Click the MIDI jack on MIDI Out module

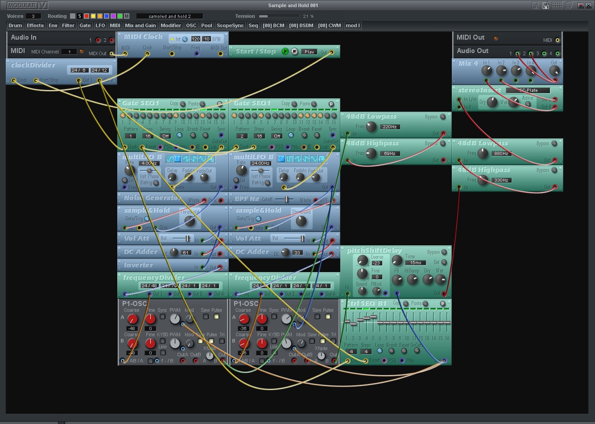click(x=557, y=40)
